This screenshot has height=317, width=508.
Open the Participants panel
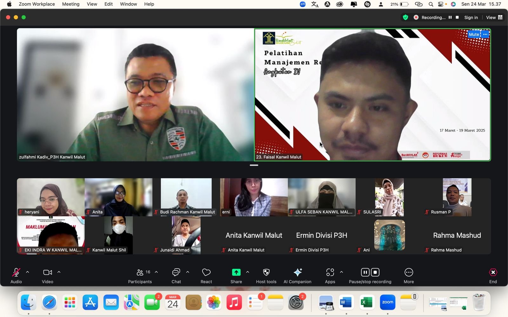tap(140, 276)
